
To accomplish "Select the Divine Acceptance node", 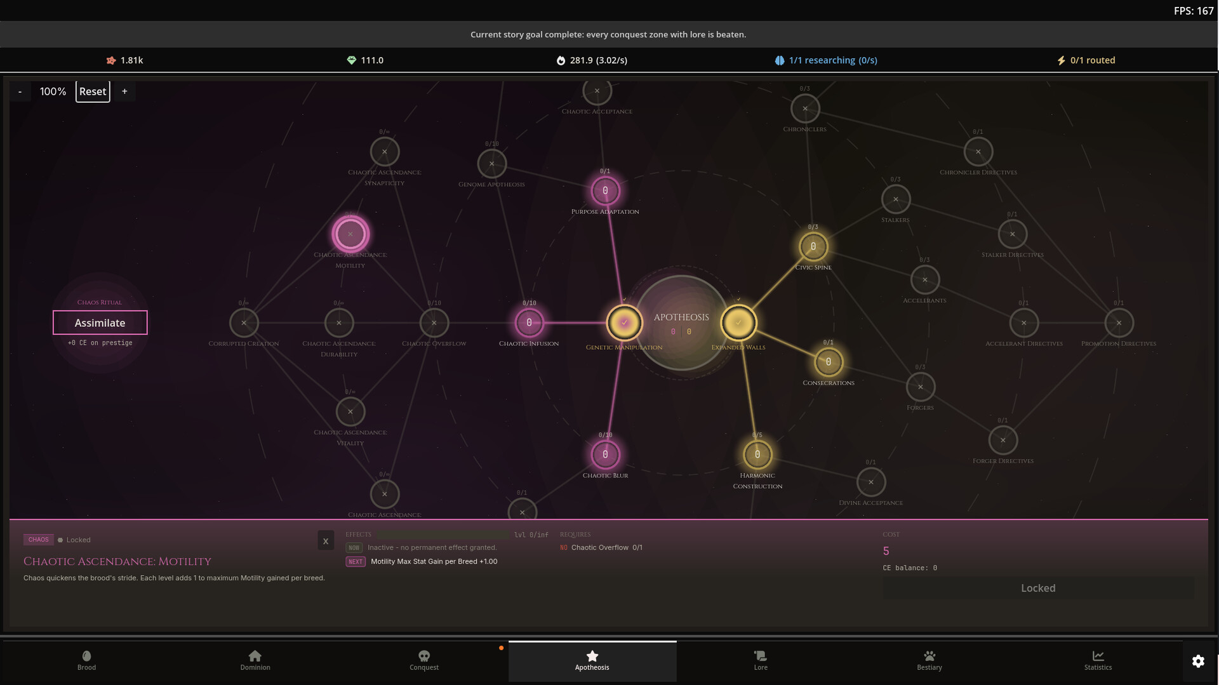I will [871, 482].
